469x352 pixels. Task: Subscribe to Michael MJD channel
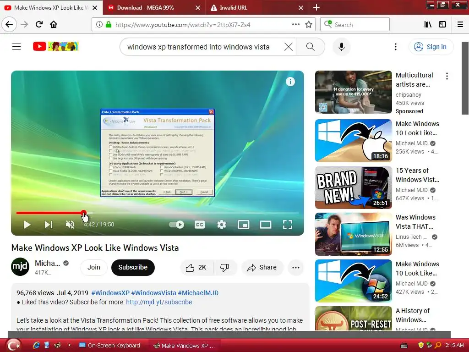tap(133, 267)
